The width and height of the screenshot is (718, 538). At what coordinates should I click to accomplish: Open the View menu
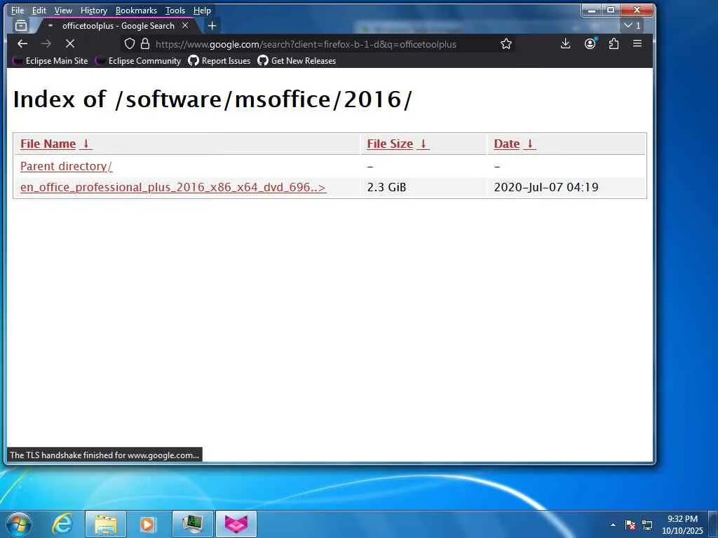pos(63,10)
